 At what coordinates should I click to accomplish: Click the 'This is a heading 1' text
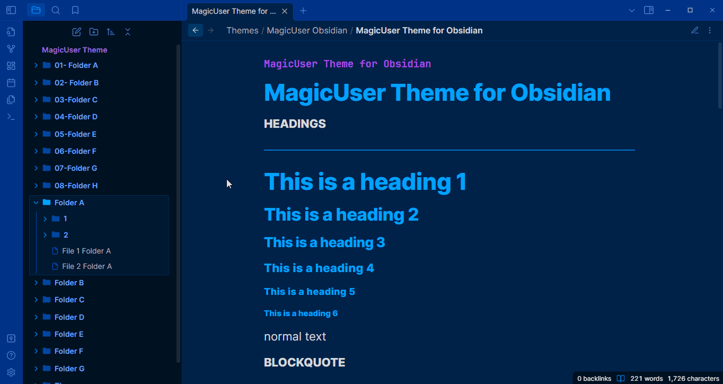tap(365, 181)
